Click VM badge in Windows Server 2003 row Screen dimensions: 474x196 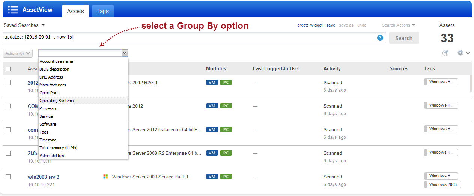pyautogui.click(x=212, y=177)
